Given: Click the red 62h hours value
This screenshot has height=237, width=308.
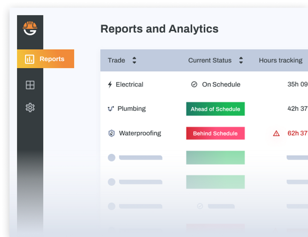Looking at the screenshot, I should [x=297, y=133].
